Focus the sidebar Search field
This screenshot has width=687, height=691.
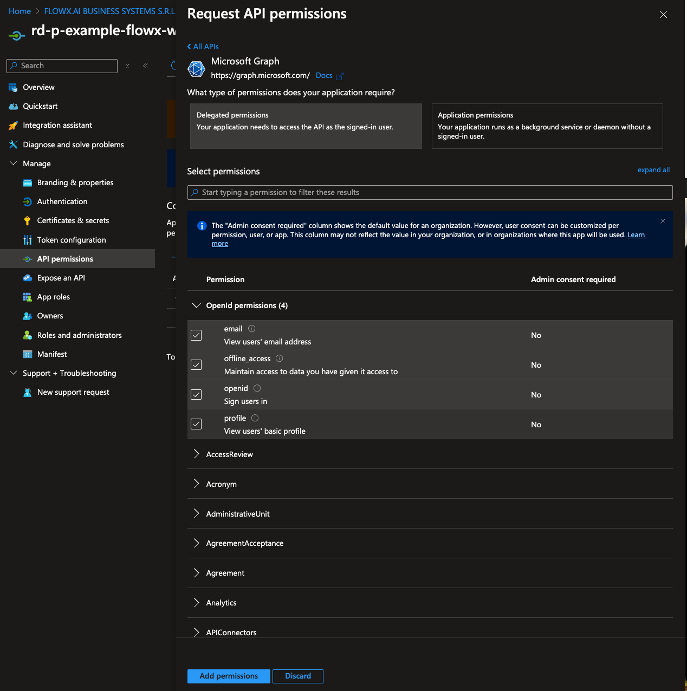click(x=62, y=66)
